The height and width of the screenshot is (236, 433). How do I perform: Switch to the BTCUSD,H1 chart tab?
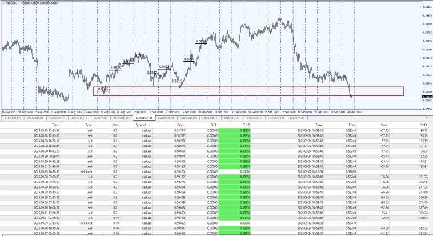point(254,118)
